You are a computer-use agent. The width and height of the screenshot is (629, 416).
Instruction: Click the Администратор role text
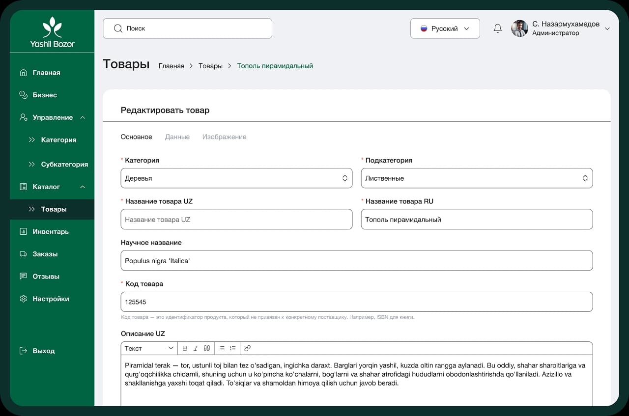coord(556,33)
